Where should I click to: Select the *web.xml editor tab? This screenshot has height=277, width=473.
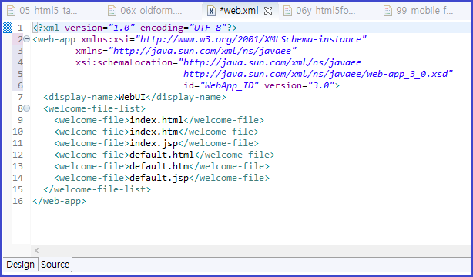pos(239,11)
